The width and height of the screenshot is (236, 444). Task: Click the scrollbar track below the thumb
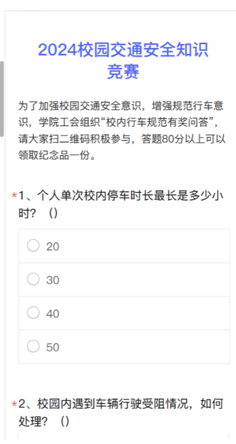click(2, 283)
